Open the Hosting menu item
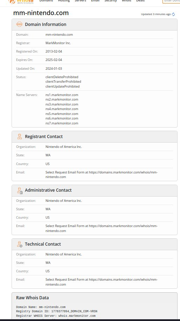180x321 pixels. pyautogui.click(x=64, y=1)
